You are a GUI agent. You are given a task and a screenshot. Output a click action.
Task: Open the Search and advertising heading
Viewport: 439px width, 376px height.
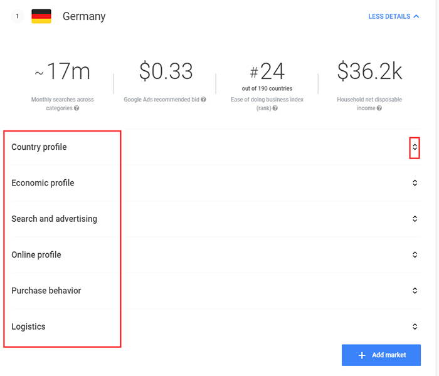tap(54, 219)
